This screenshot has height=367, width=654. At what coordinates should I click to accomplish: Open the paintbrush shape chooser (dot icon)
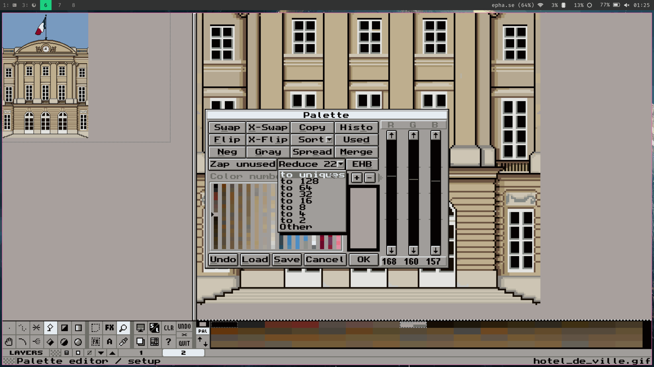coord(9,328)
